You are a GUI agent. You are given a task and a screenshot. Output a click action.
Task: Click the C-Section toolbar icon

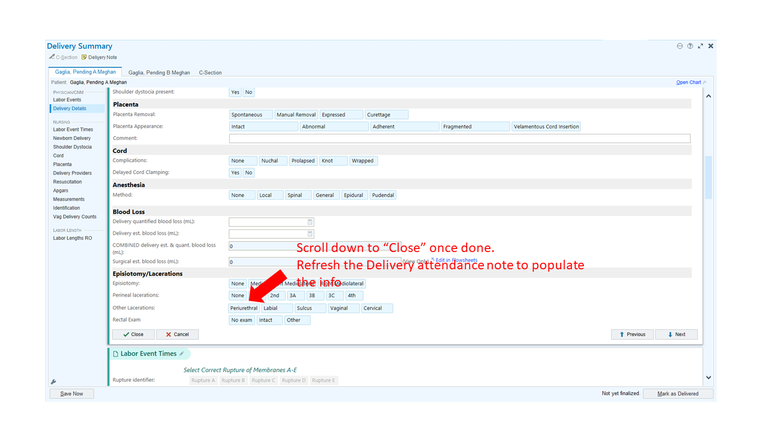52,57
